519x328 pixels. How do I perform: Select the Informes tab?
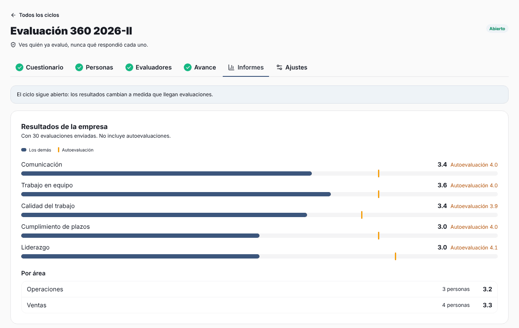pos(246,67)
